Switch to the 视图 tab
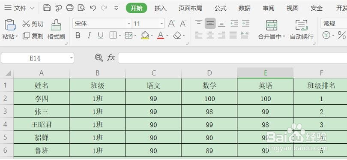The height and width of the screenshot is (160, 347). 292,8
